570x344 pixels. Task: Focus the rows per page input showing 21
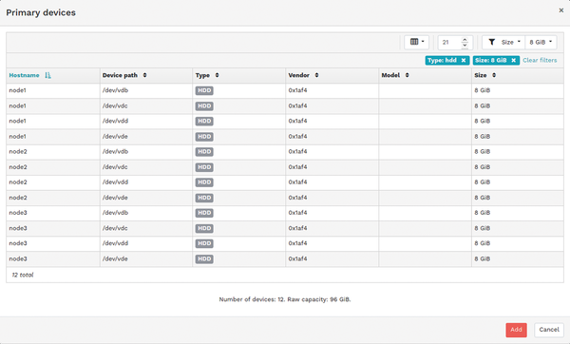click(450, 42)
